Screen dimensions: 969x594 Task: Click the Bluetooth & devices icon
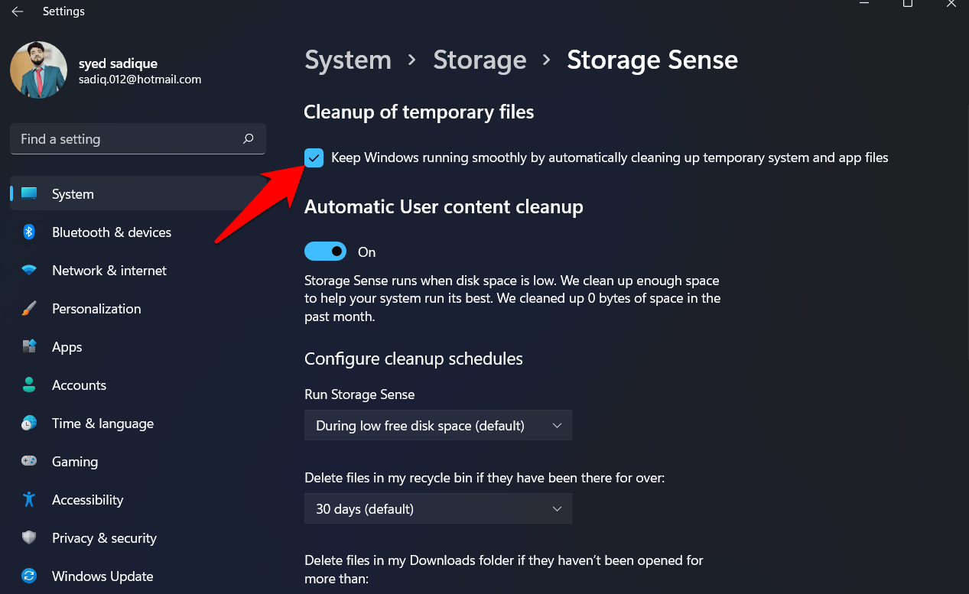[x=29, y=232]
